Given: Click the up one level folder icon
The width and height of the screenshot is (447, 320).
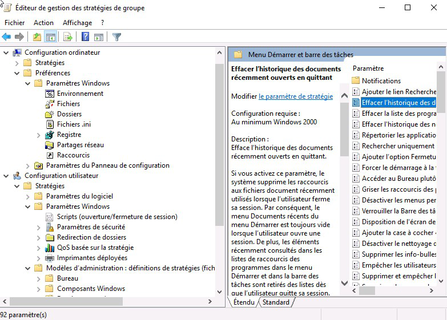Looking at the screenshot, I should point(37,37).
